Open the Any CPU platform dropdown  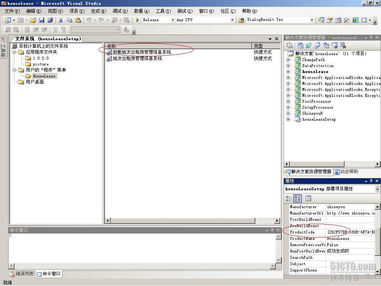pyautogui.click(x=232, y=20)
